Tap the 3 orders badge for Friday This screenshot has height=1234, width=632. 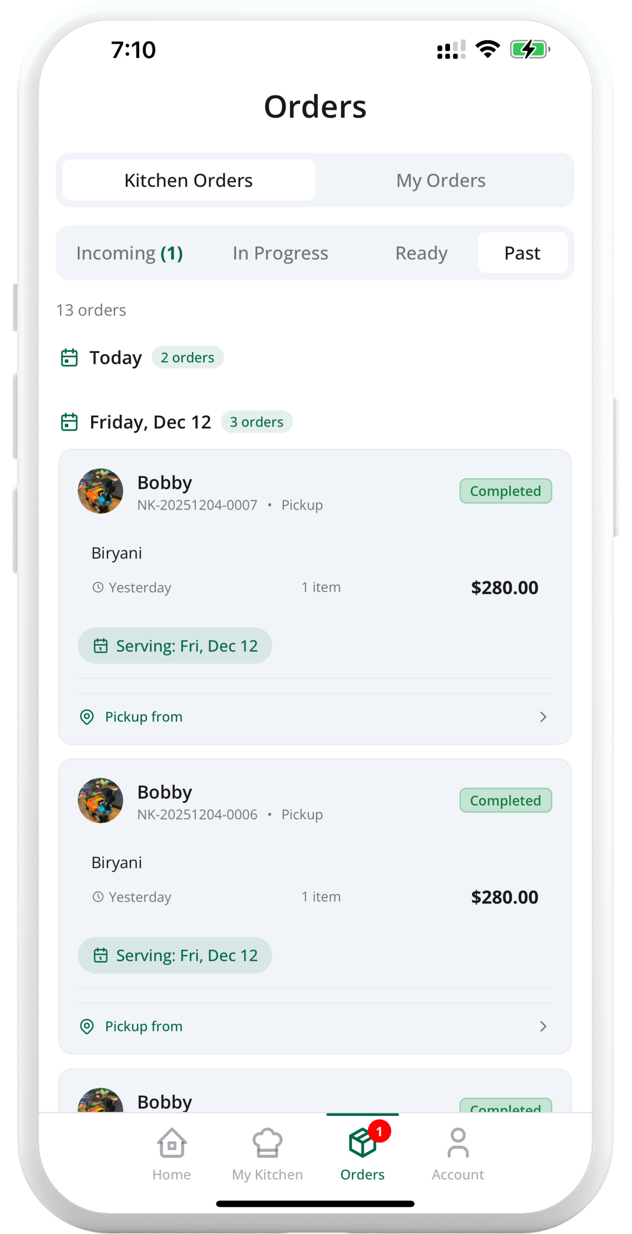pos(256,422)
